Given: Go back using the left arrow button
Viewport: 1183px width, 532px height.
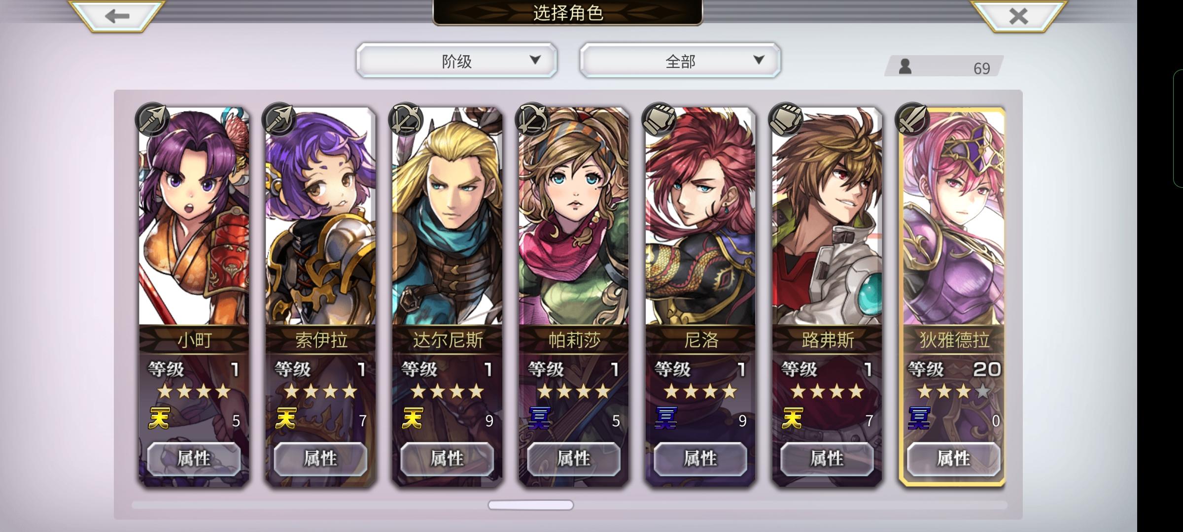Looking at the screenshot, I should click(x=117, y=16).
